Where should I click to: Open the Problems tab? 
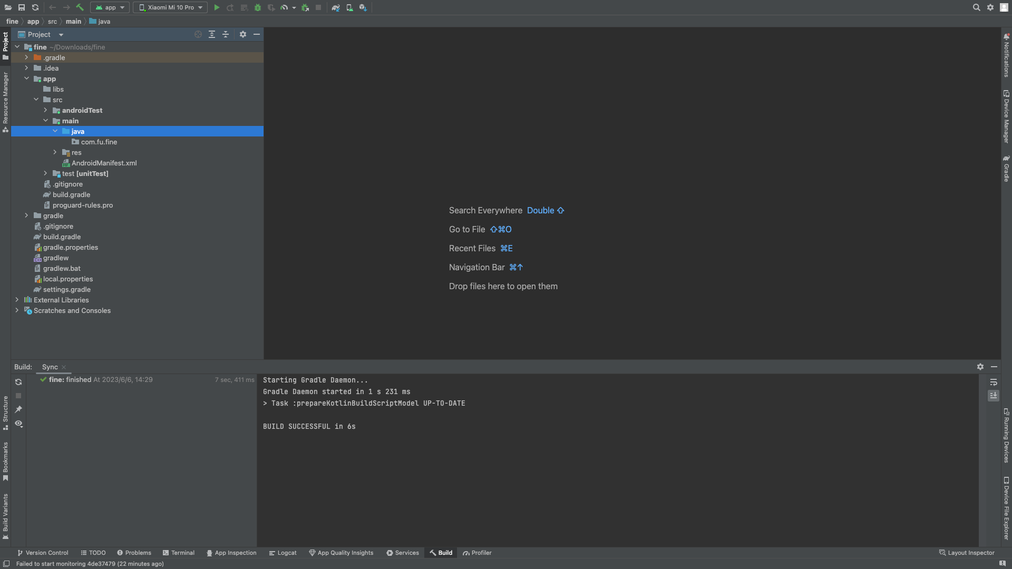click(134, 553)
